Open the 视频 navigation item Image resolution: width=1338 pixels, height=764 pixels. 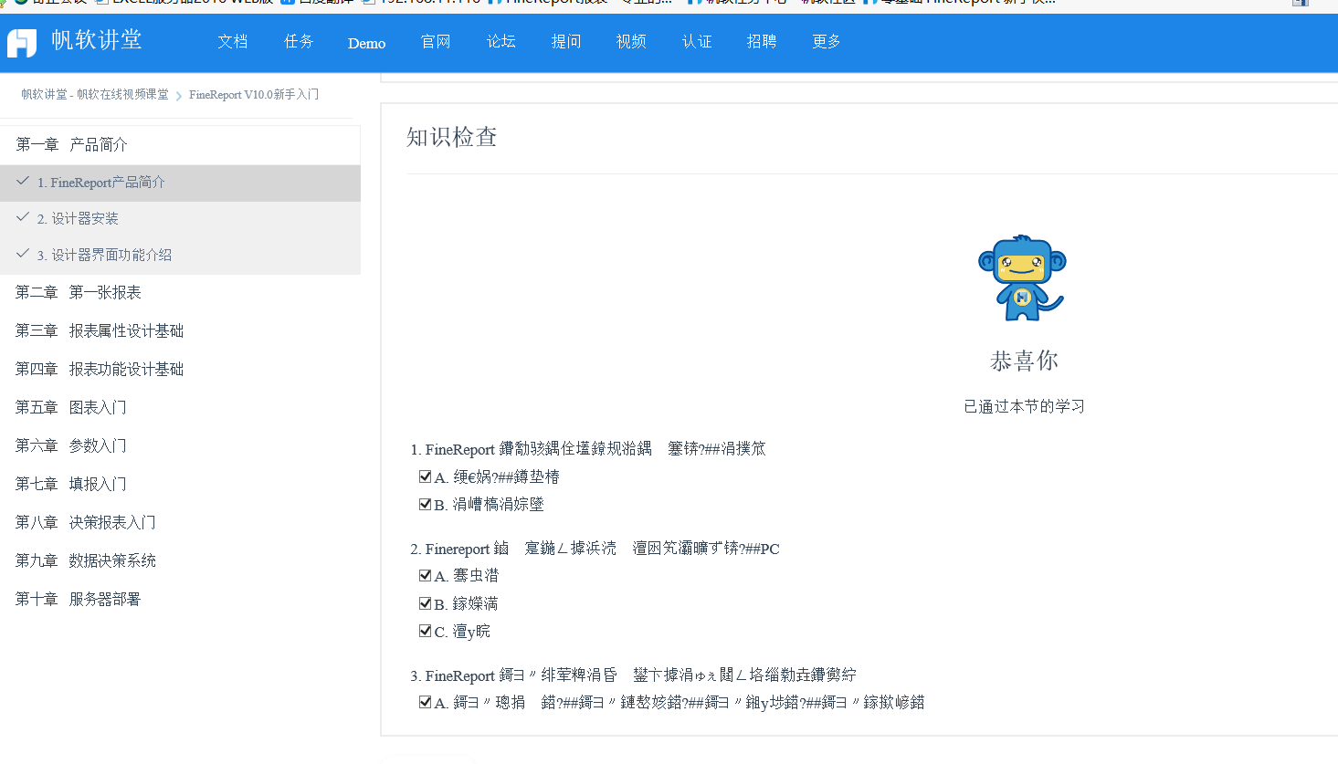631,41
